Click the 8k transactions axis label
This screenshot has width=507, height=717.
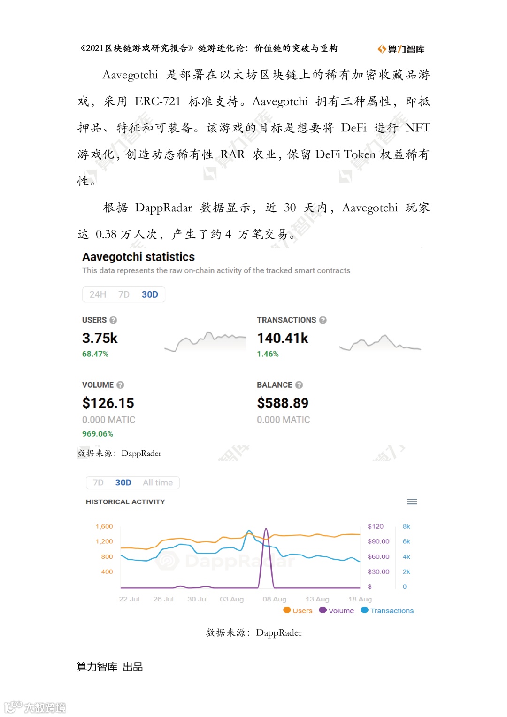(407, 526)
